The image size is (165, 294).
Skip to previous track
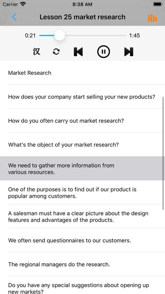(x=78, y=52)
